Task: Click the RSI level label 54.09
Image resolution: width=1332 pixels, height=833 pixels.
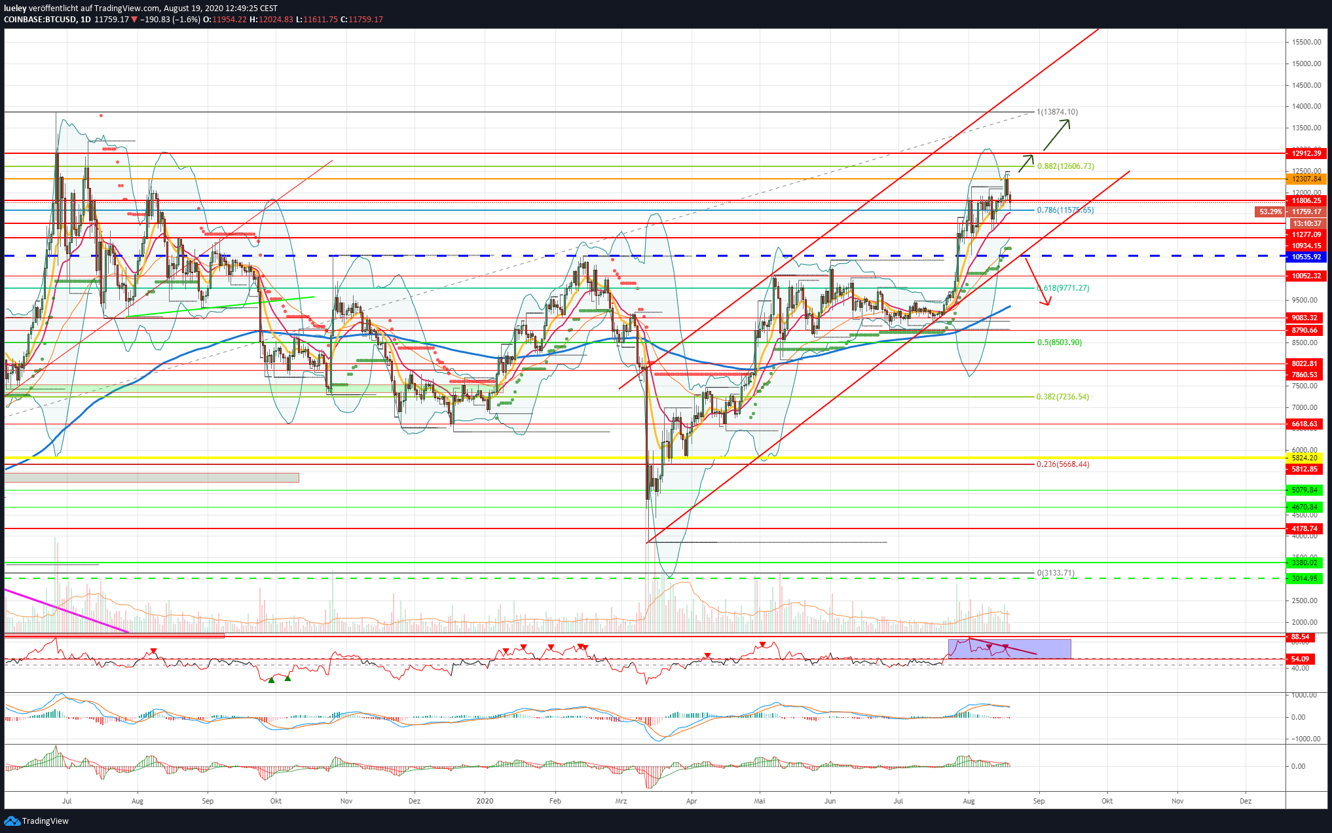Action: pyautogui.click(x=1300, y=659)
